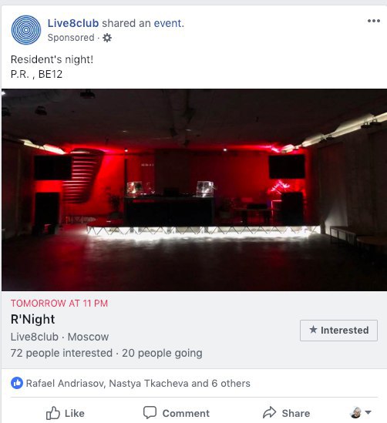Image resolution: width=387 pixels, height=423 pixels.
Task: Toggle Interested for the R'Night event
Action: pos(338,331)
